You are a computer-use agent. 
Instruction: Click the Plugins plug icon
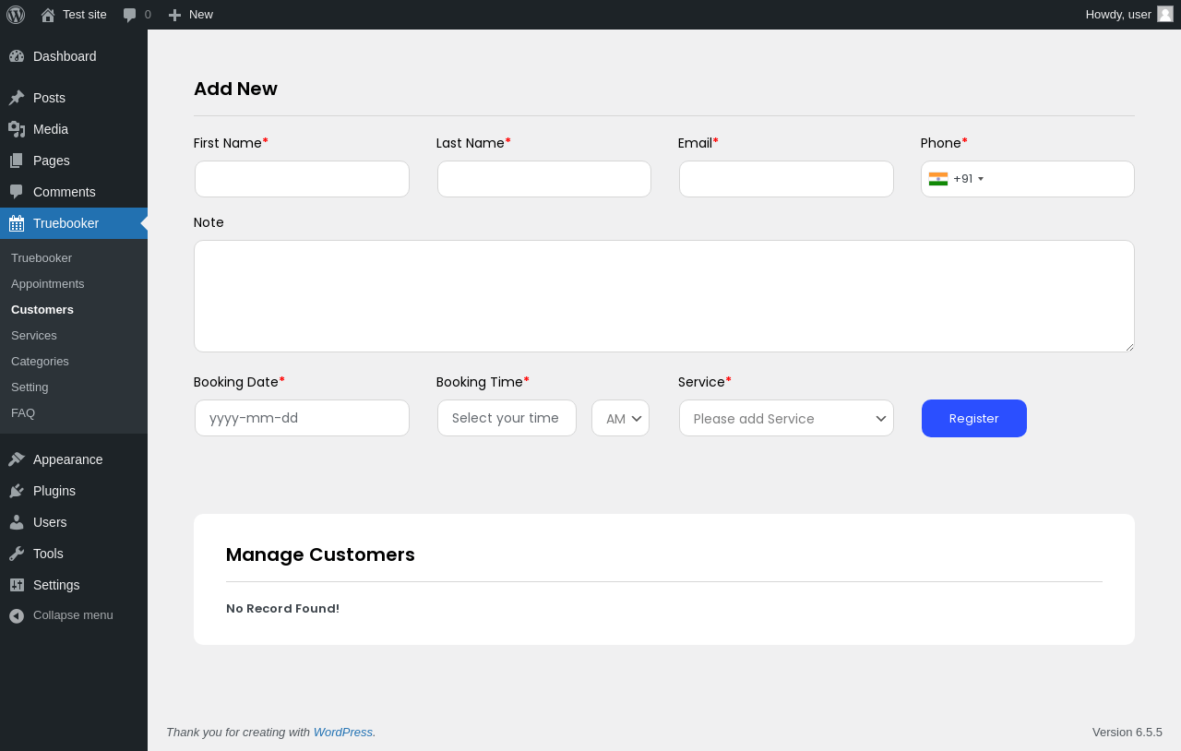click(17, 491)
